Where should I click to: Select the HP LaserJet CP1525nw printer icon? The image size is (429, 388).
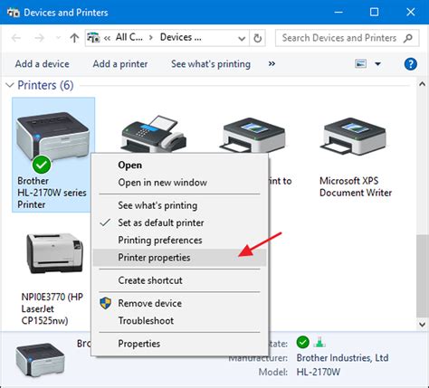point(54,252)
